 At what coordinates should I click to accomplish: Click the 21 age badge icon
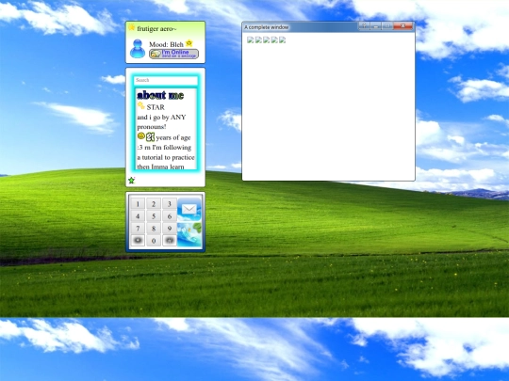coord(150,137)
